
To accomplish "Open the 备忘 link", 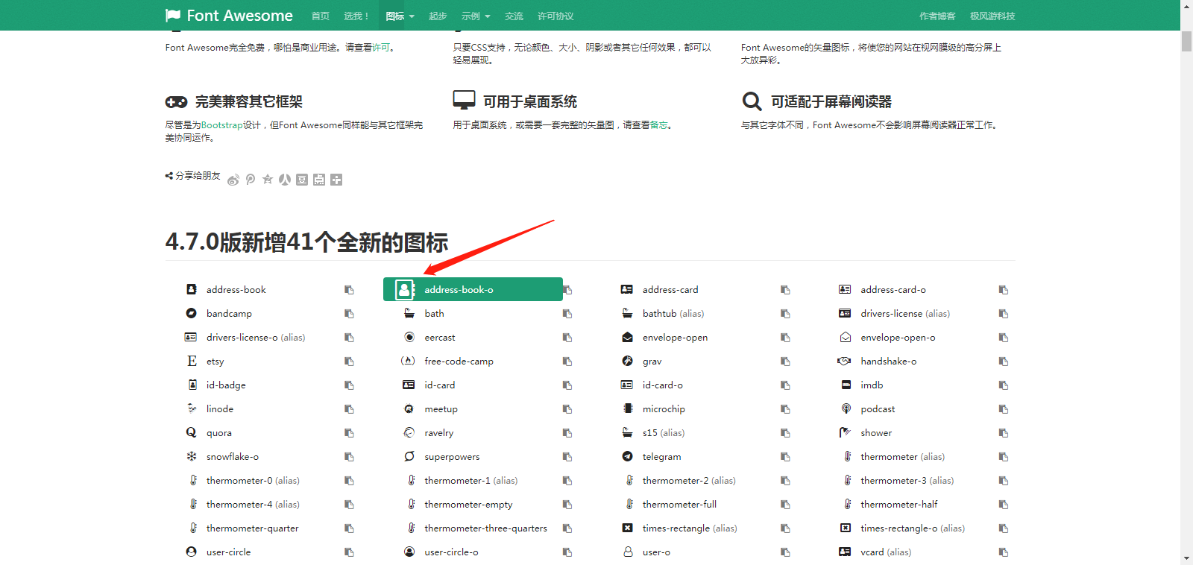I will (x=658, y=125).
